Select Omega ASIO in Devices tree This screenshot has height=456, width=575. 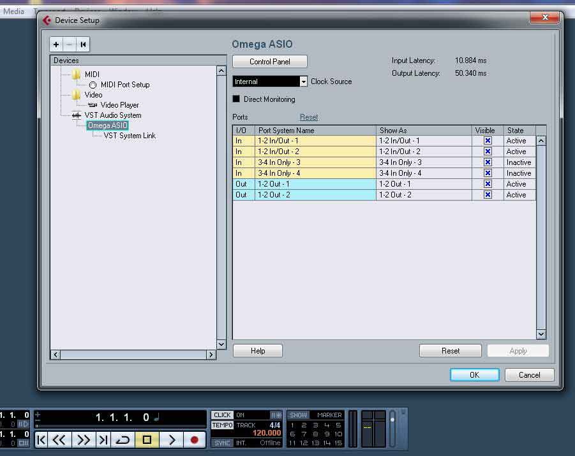click(107, 125)
